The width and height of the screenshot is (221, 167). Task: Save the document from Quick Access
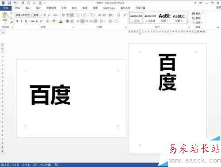tap(9, 3)
